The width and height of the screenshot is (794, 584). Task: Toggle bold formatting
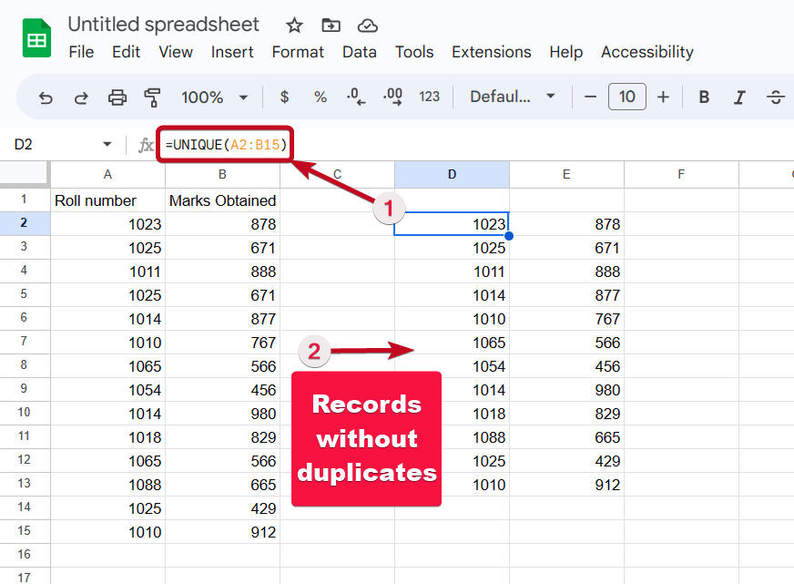704,97
